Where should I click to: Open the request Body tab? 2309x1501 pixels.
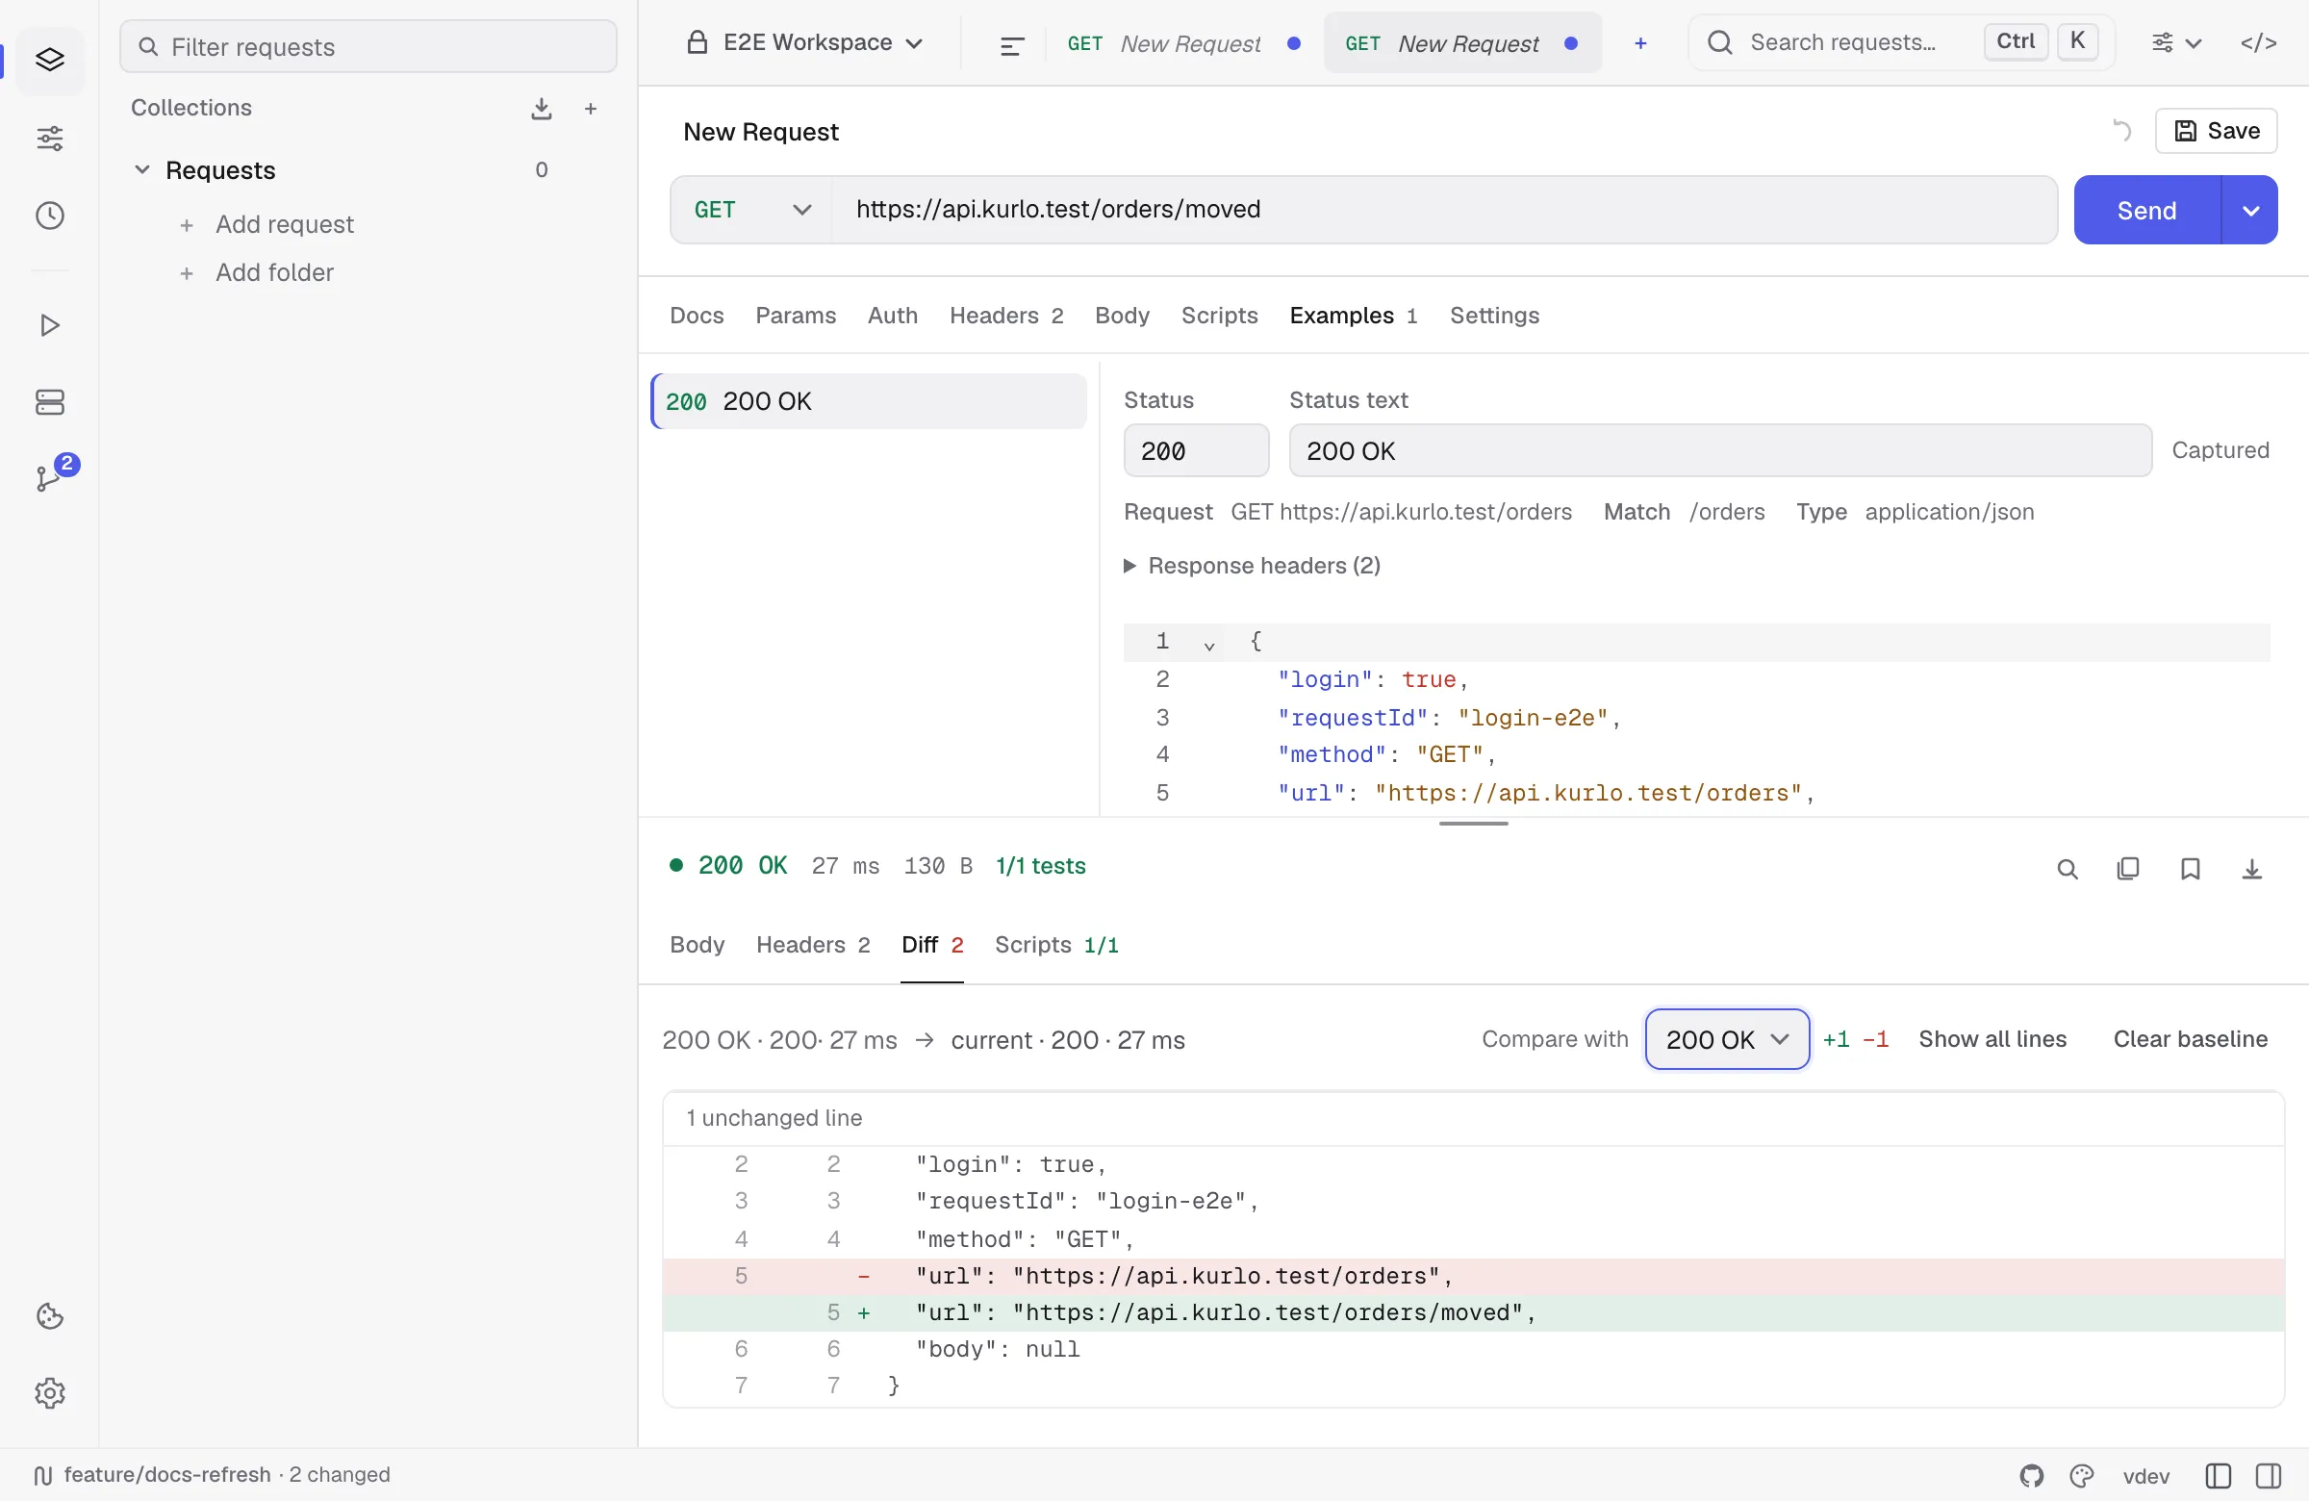(x=1122, y=316)
